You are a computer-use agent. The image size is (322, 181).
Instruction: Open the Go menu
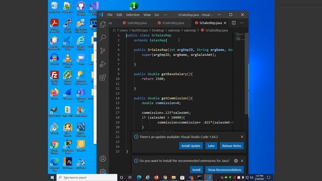tap(156, 15)
